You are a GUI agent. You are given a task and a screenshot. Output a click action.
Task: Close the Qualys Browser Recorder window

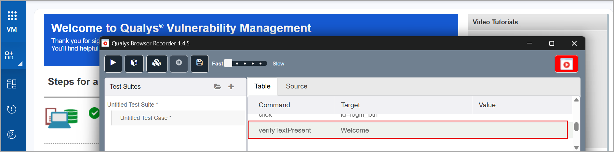pyautogui.click(x=574, y=43)
